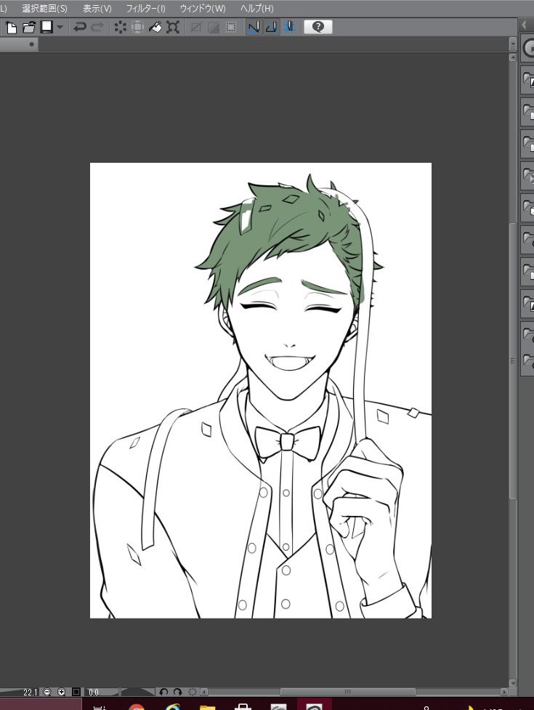Expand the Save options dropdown arrow
This screenshot has width=534, height=710.
coord(60,27)
